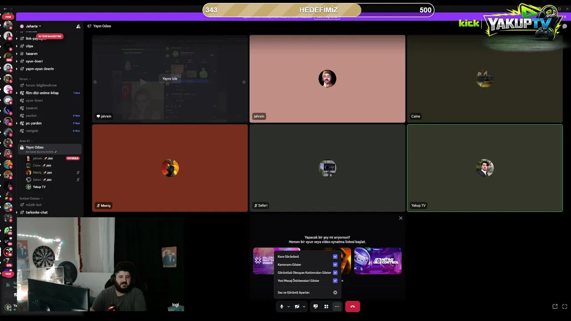Screen dimensions: 571x321
Task: Open Jaharia server dropdown menu
Action: pos(33,26)
